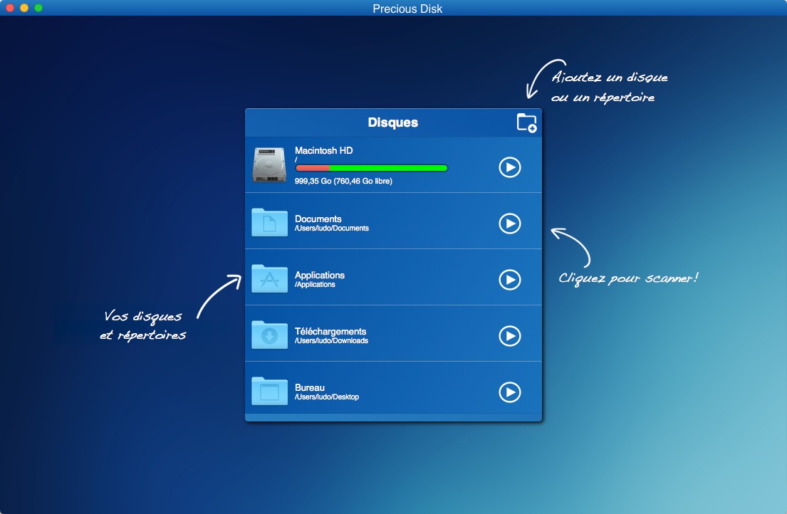Maximize the Precious Disk window
The image size is (787, 514).
[38, 8]
